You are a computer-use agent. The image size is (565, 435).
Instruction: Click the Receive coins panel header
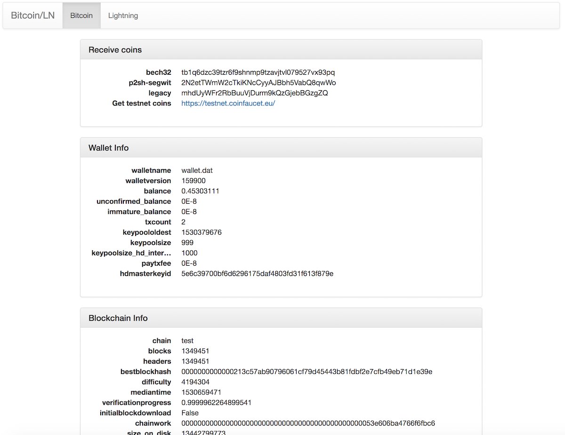[x=115, y=49]
